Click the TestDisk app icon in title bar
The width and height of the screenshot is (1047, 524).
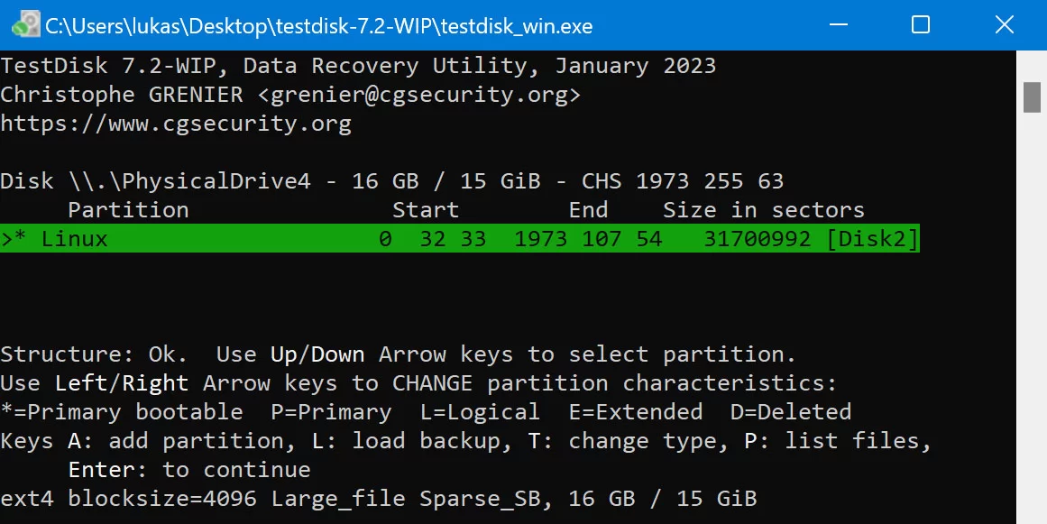click(25, 25)
